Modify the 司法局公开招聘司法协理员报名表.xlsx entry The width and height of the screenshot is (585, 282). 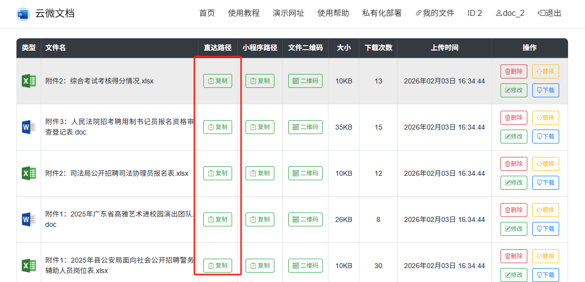(514, 183)
